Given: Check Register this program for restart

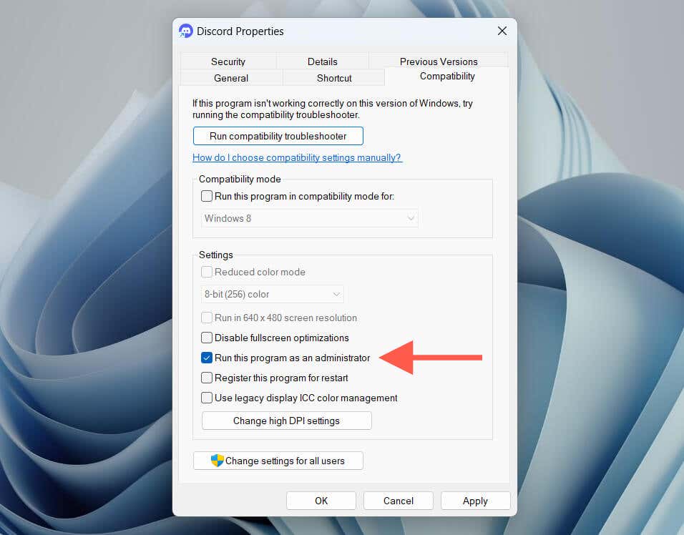Looking at the screenshot, I should point(207,378).
